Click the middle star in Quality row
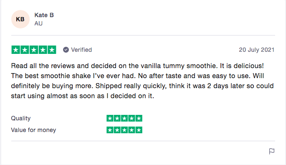This screenshot has height=165, width=286. (124, 118)
